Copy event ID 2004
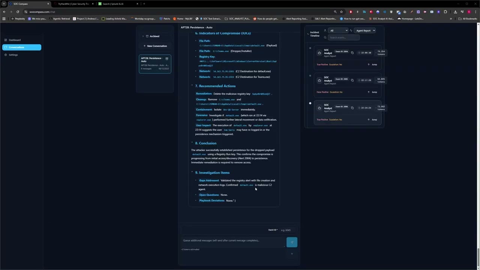The height and width of the screenshot is (270, 480). (x=352, y=52)
